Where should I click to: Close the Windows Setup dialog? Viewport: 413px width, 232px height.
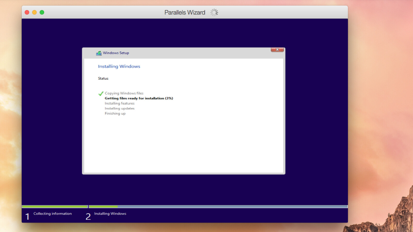click(277, 49)
